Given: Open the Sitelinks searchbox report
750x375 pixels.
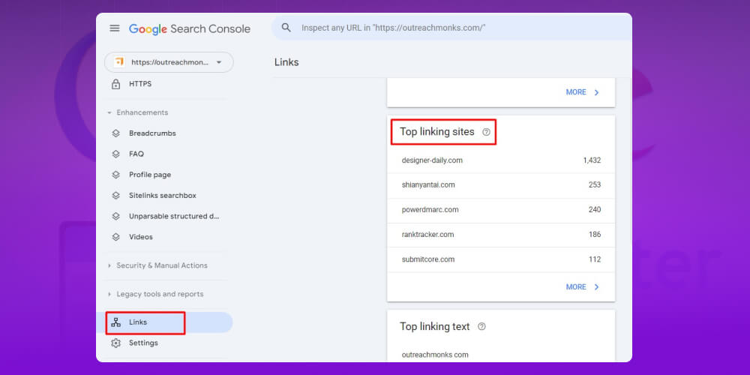Looking at the screenshot, I should [x=164, y=196].
